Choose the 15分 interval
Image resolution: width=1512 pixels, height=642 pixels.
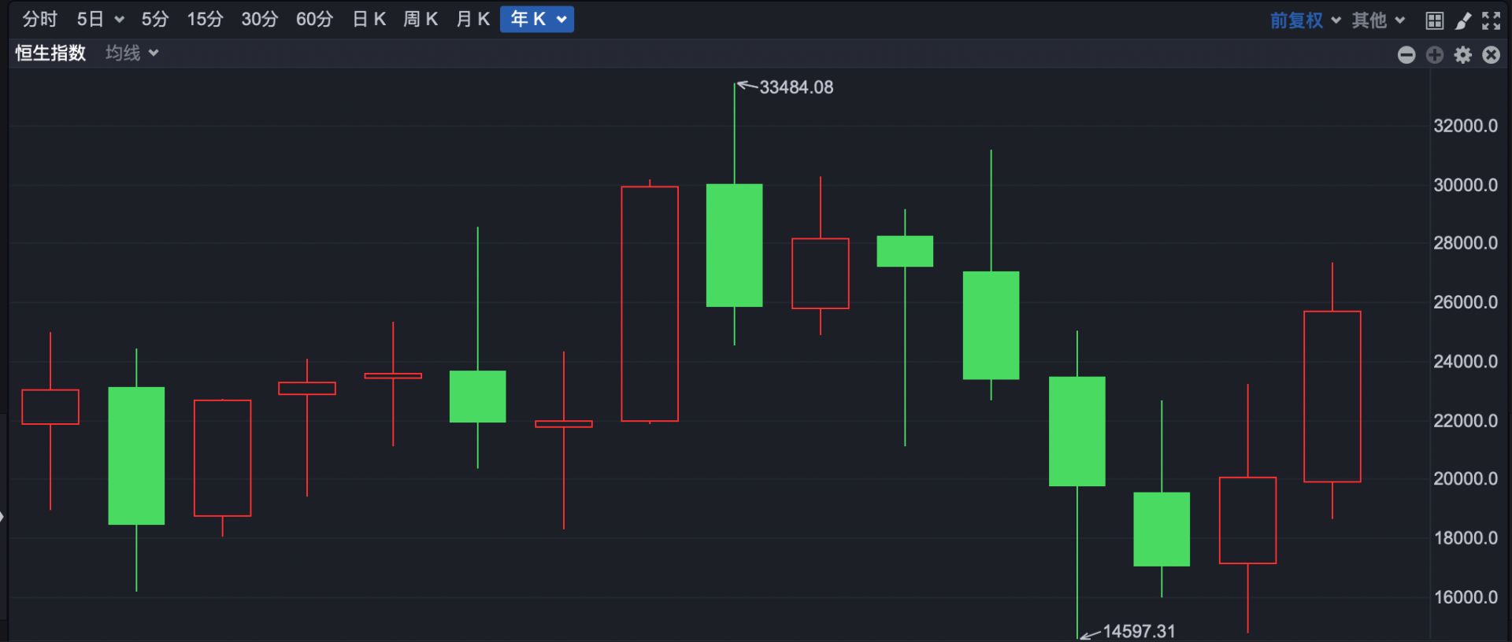pyautogui.click(x=205, y=20)
